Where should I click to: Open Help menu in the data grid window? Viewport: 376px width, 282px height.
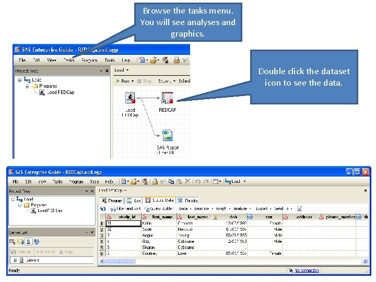(109, 182)
